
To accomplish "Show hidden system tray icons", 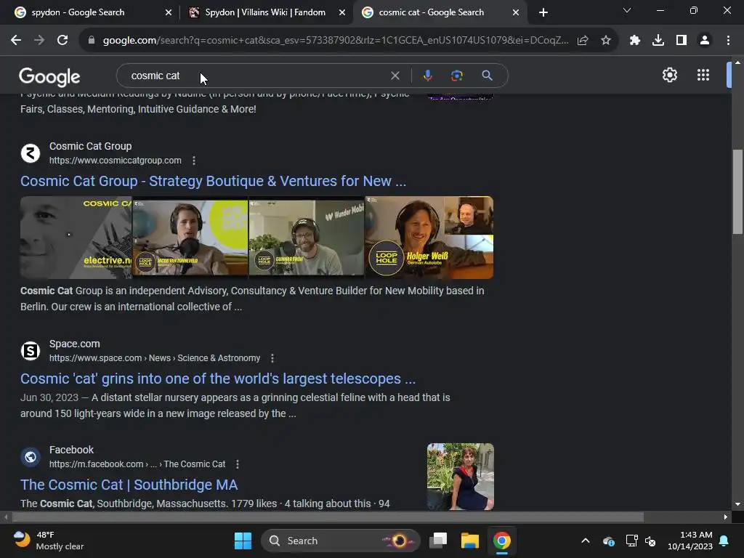I will tap(586, 541).
